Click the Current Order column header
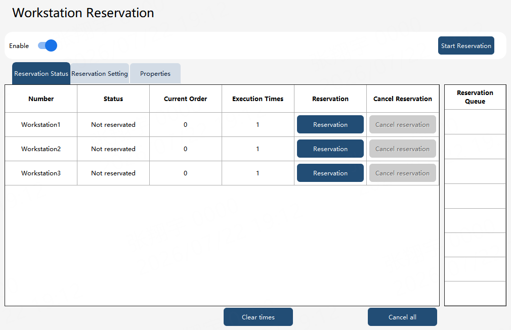511x330 pixels. pos(186,99)
